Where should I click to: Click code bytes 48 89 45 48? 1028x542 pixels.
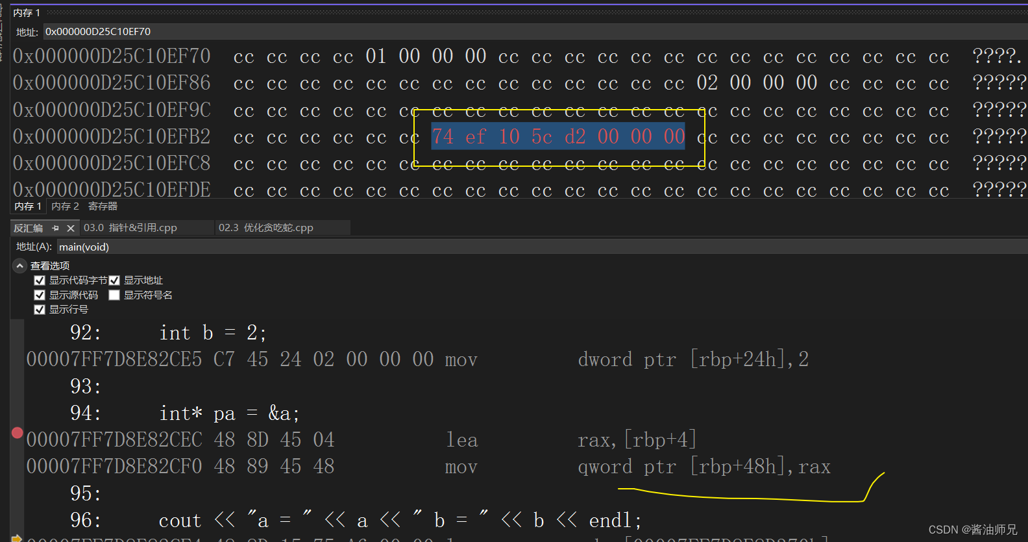point(274,467)
